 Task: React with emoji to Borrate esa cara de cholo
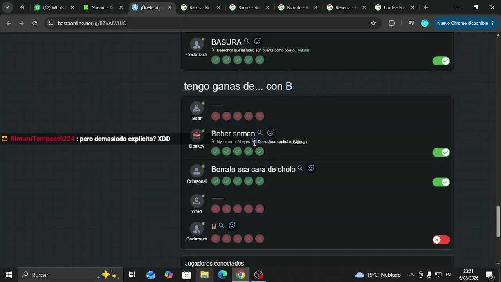(x=311, y=168)
